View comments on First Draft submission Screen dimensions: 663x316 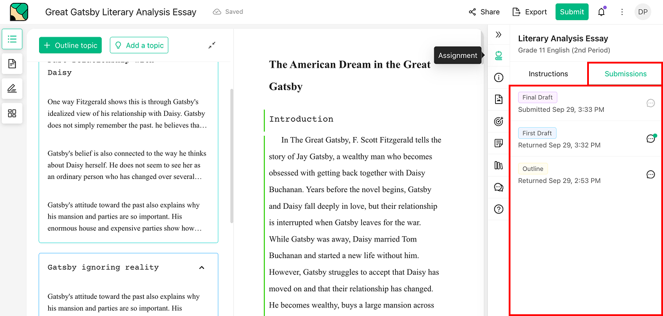tap(651, 139)
